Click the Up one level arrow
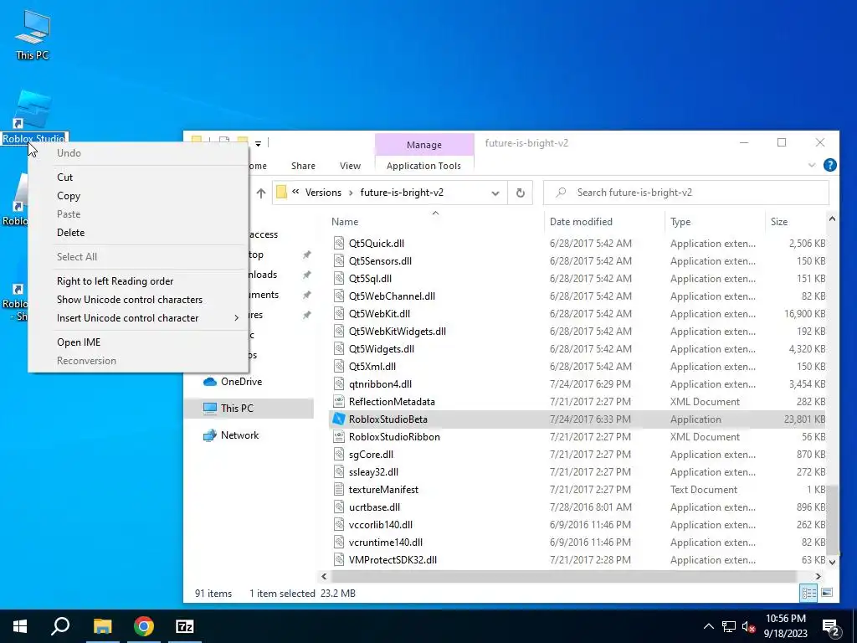The image size is (857, 643). click(261, 193)
